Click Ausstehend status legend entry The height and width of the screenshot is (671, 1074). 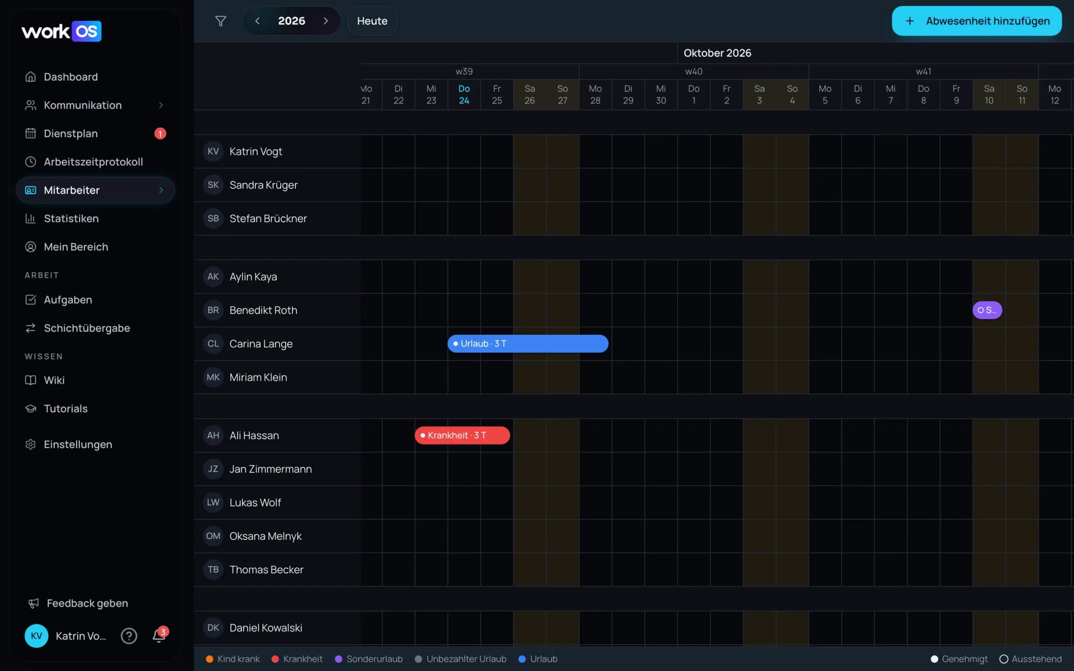[1031, 659]
